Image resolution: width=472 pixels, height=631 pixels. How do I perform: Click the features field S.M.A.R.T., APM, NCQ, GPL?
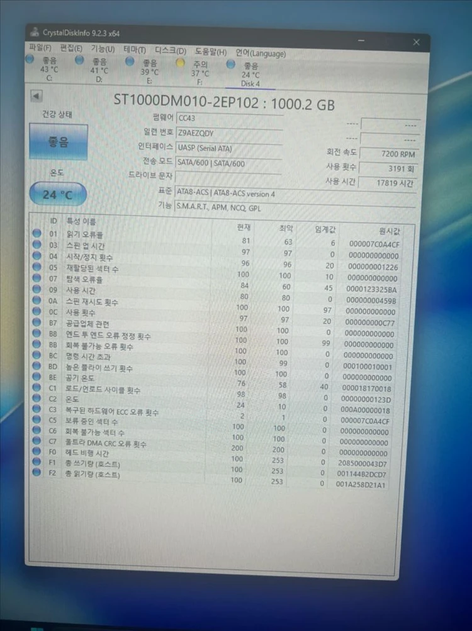(295, 207)
